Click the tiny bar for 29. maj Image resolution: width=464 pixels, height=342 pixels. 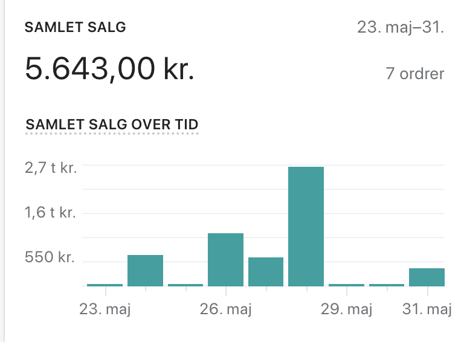coord(346,285)
